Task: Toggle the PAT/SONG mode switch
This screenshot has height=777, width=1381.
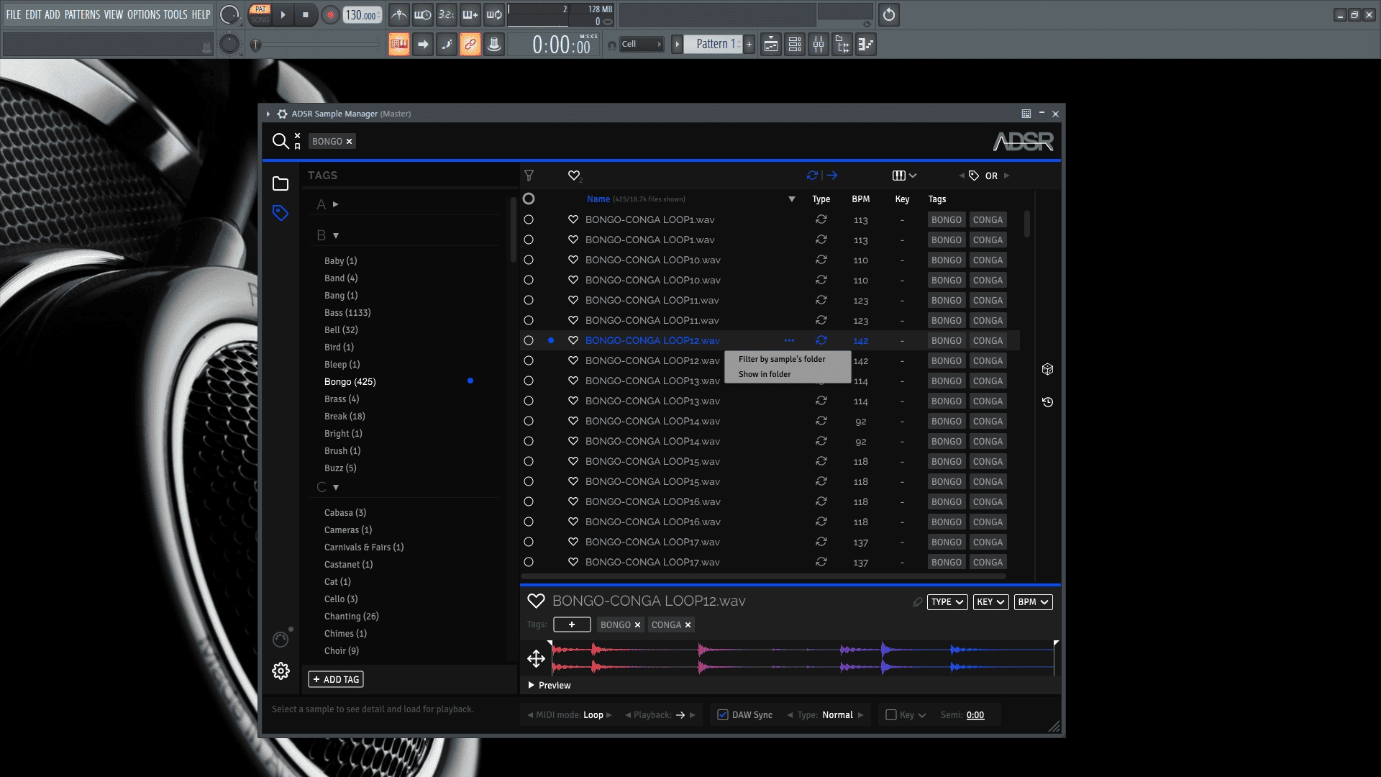Action: 260,14
